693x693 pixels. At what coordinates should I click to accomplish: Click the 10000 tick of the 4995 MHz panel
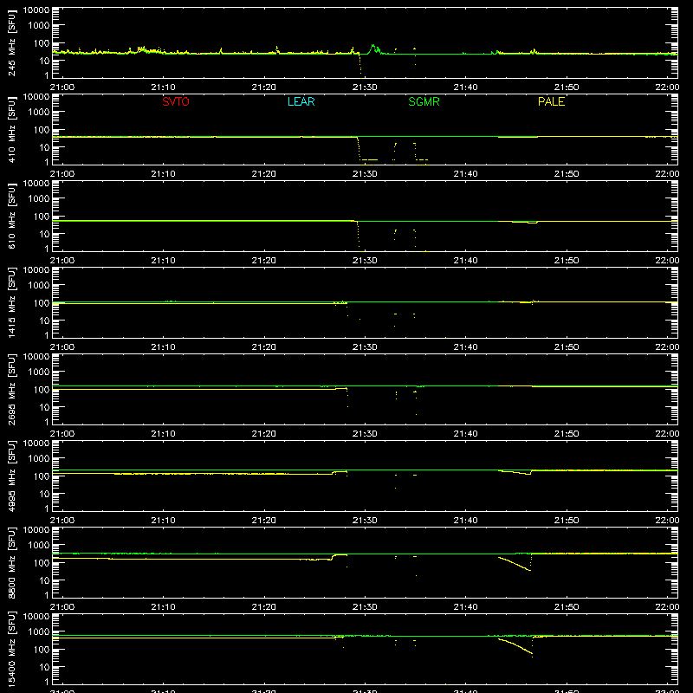(x=36, y=444)
